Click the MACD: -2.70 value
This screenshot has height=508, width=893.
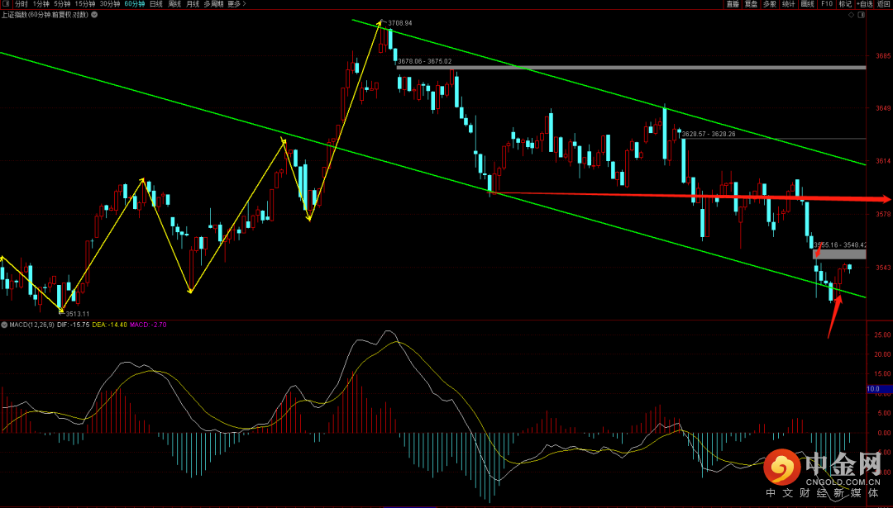(x=148, y=325)
